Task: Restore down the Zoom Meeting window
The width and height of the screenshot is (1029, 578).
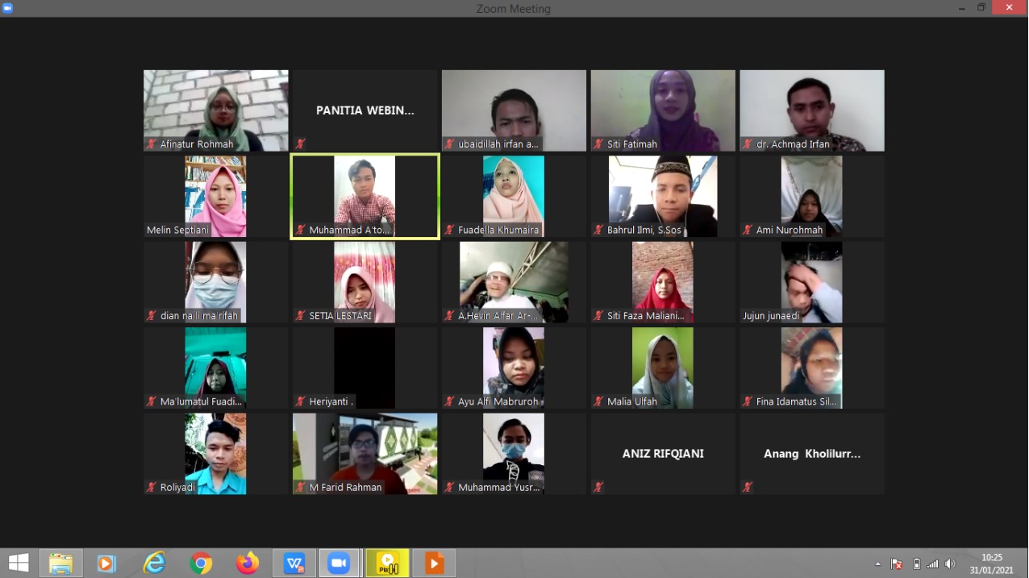Action: pyautogui.click(x=981, y=8)
